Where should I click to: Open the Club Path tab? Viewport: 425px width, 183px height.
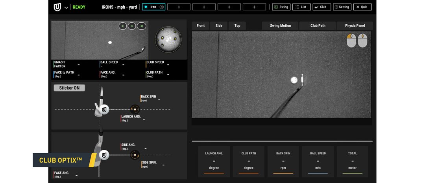(x=318, y=25)
